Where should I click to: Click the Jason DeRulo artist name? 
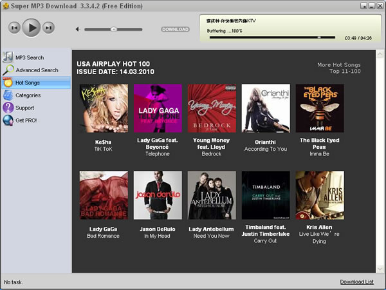click(158, 229)
